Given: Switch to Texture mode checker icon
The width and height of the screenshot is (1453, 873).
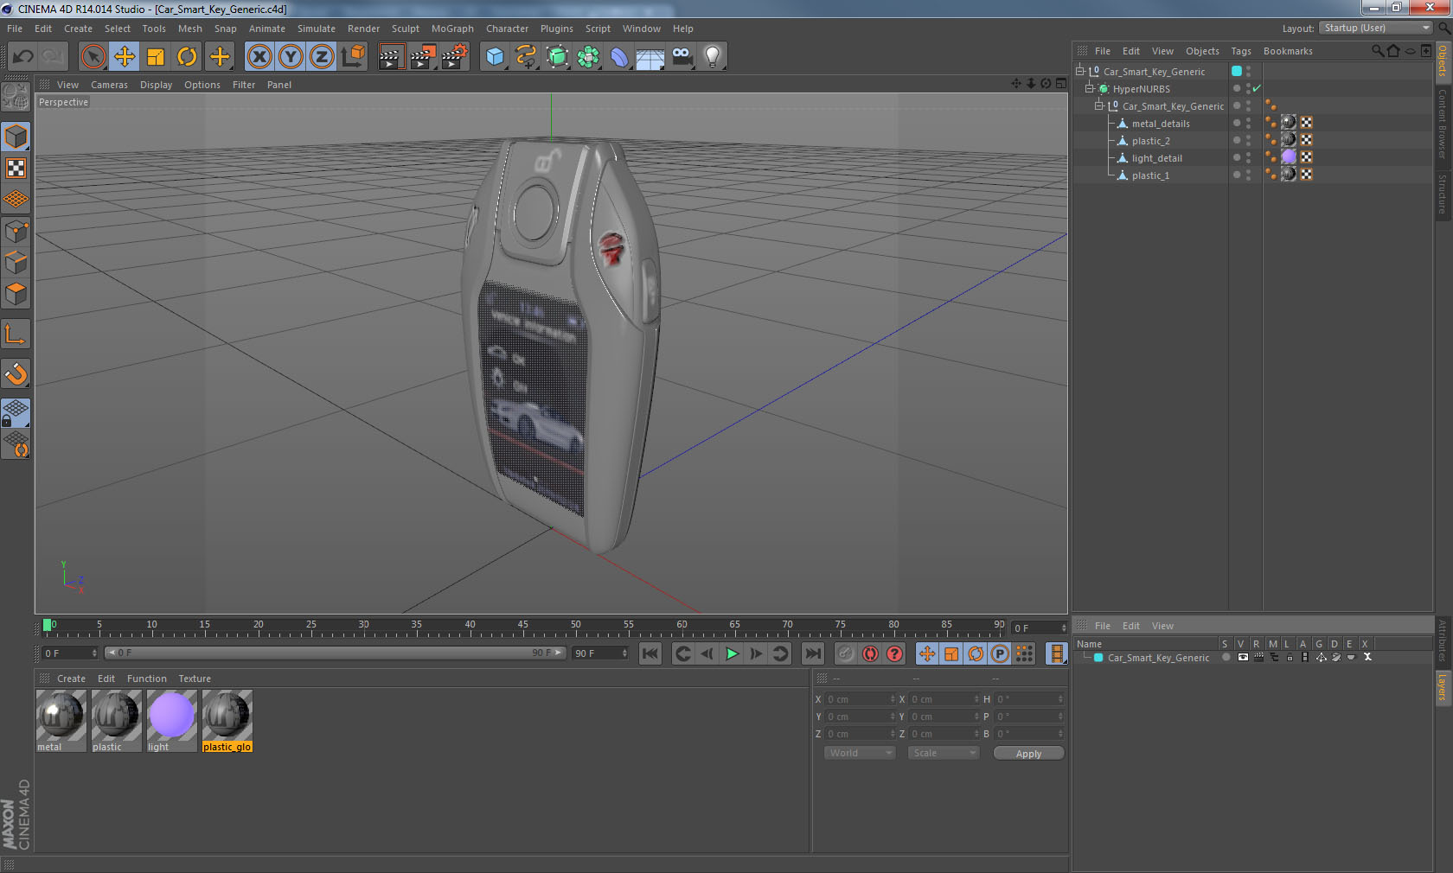Looking at the screenshot, I should [16, 168].
